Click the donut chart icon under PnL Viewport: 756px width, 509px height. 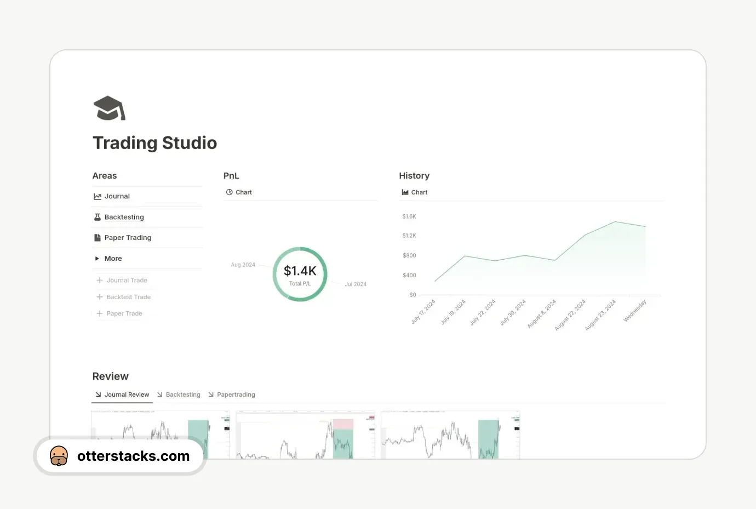(230, 192)
